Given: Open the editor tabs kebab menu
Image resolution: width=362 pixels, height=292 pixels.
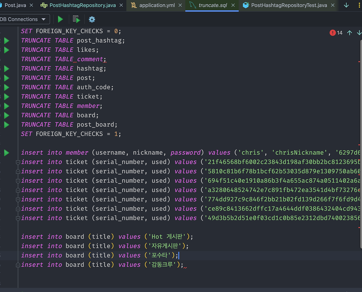Looking at the screenshot, I should 359,5.
